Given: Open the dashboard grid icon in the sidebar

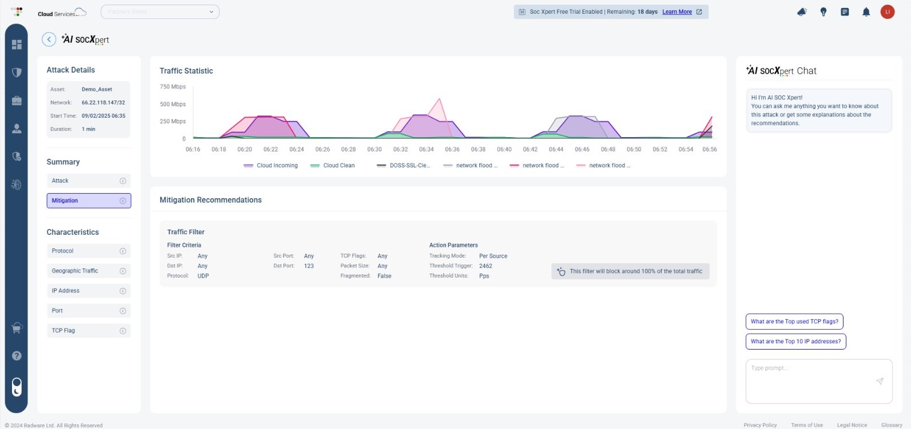Looking at the screenshot, I should [17, 45].
